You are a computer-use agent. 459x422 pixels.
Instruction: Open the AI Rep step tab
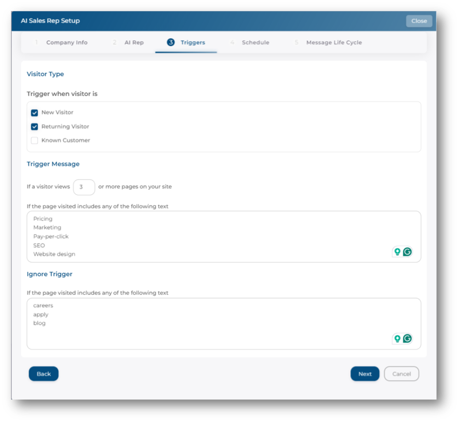click(x=128, y=42)
